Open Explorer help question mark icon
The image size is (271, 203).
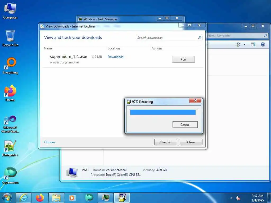click(263, 44)
